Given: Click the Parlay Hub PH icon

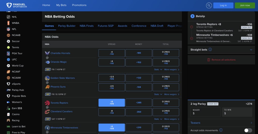Looking at the screenshot, I should coord(8,90).
